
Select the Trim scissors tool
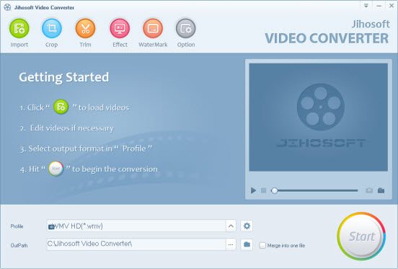pyautogui.click(x=85, y=28)
